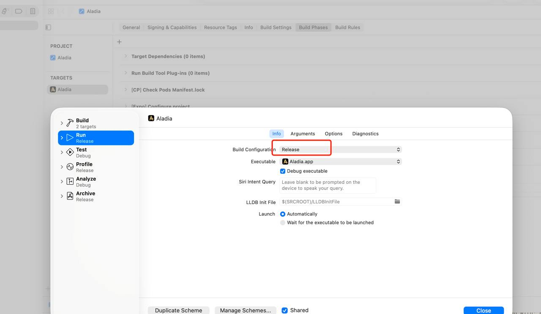Switch to the Build Settings tab
This screenshot has height=314, width=541.
click(276, 27)
